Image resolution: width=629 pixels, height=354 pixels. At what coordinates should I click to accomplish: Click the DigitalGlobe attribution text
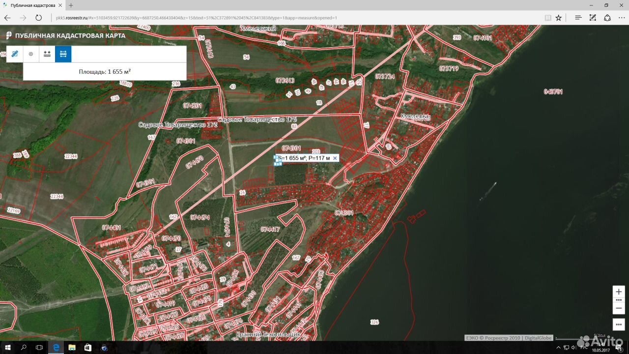pyautogui.click(x=538, y=338)
